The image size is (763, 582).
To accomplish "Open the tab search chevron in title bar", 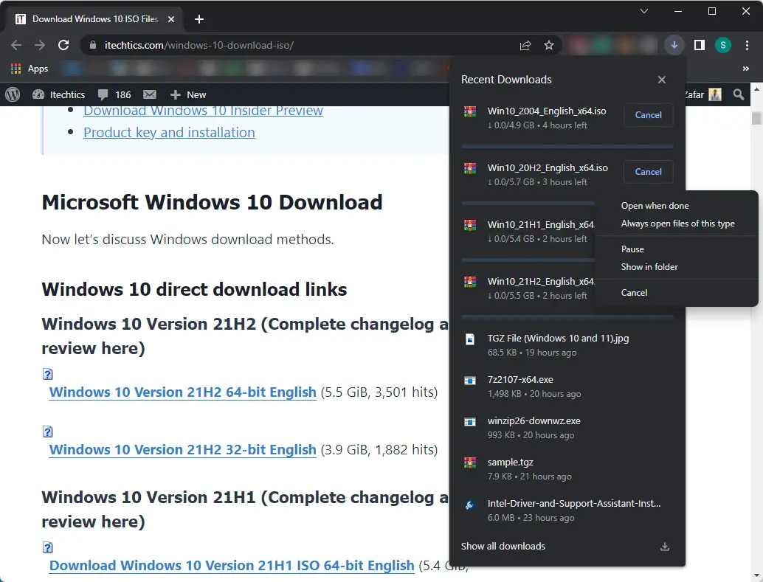I will (643, 11).
